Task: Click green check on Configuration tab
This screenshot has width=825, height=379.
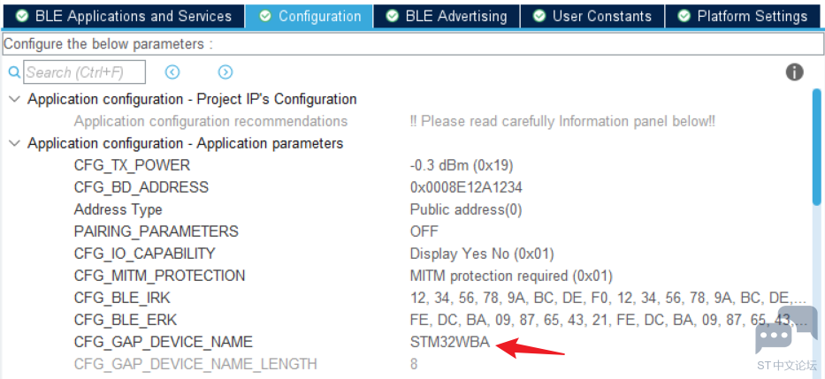Action: [x=265, y=16]
